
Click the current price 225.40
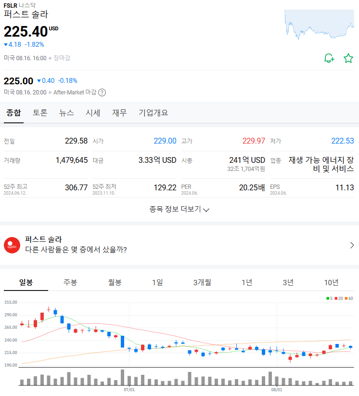[26, 32]
